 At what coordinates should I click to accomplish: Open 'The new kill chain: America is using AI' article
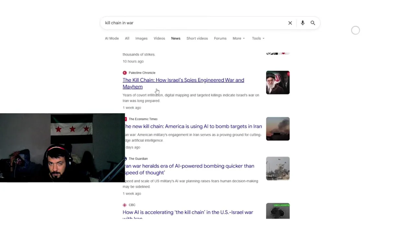(193, 126)
